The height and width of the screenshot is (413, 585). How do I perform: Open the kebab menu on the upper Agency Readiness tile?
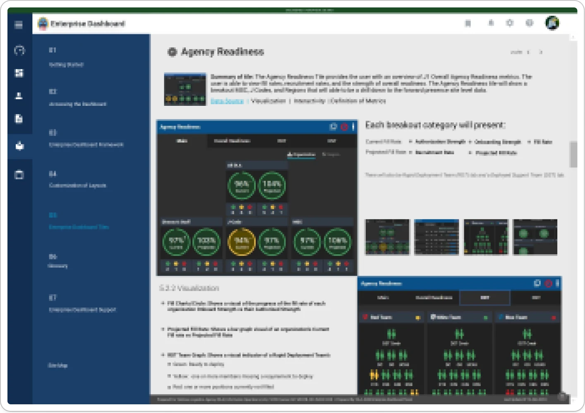tap(353, 127)
